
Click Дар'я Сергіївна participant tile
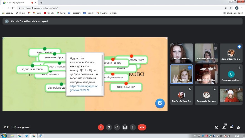(x=231, y=53)
